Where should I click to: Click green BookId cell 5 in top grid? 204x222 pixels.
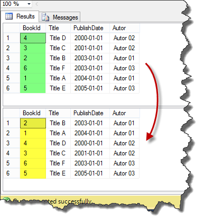[x=33, y=88]
